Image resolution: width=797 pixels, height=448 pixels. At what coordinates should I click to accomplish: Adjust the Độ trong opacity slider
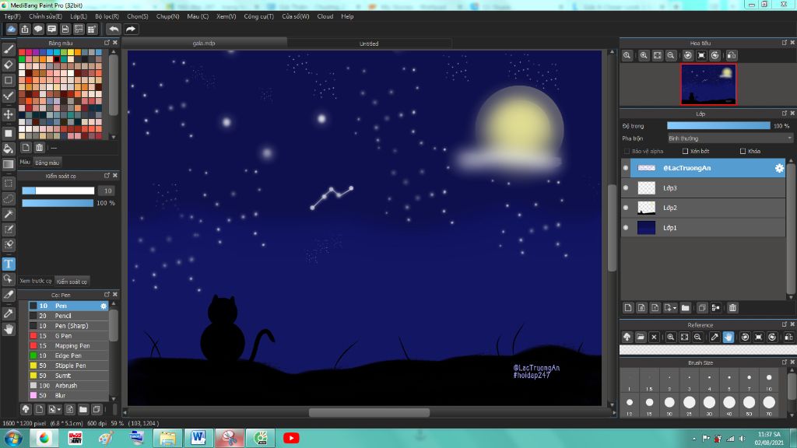[x=718, y=125]
